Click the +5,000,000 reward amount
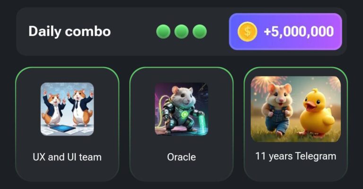The image size is (363, 189). [x=299, y=32]
